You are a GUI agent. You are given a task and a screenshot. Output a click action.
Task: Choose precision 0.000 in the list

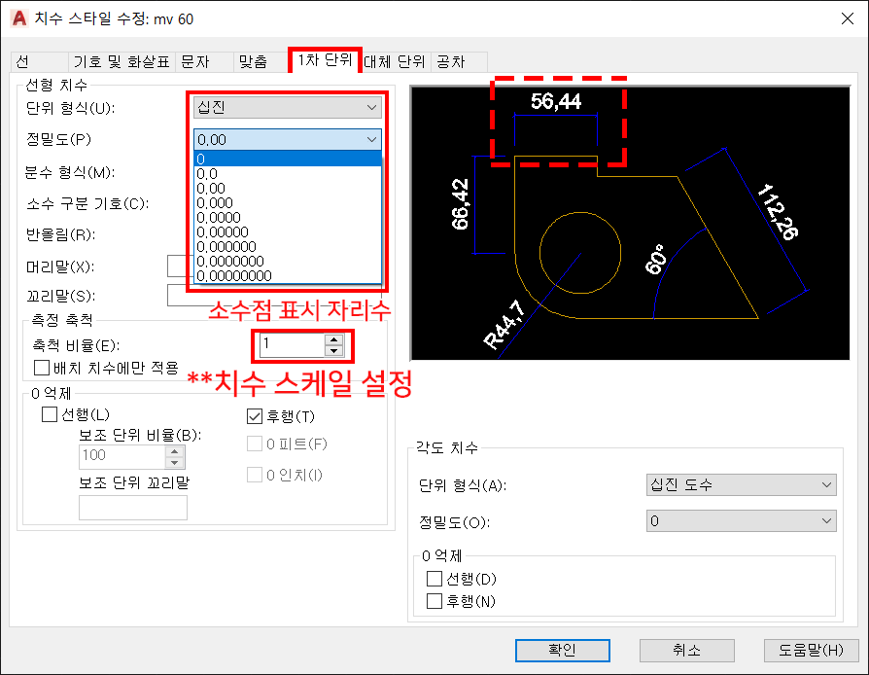(x=288, y=203)
